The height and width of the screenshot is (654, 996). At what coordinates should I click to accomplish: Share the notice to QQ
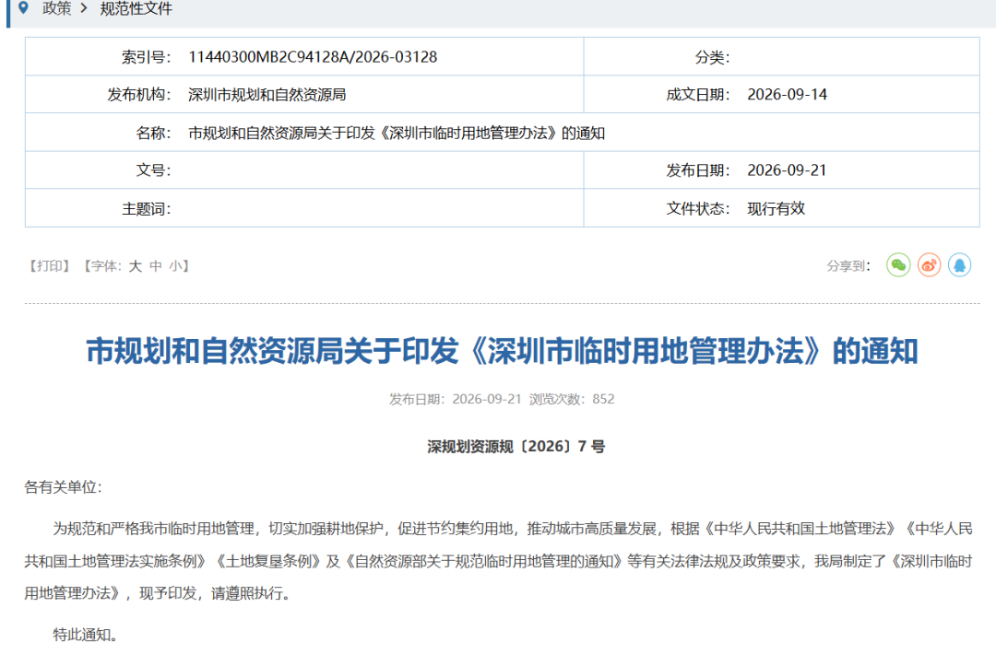tap(960, 265)
